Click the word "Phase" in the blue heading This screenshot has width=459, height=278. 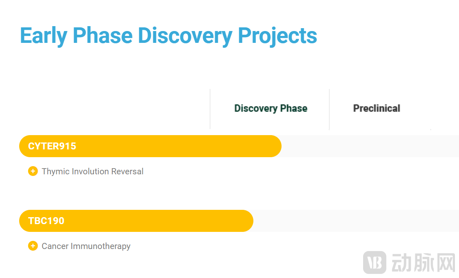click(x=102, y=36)
